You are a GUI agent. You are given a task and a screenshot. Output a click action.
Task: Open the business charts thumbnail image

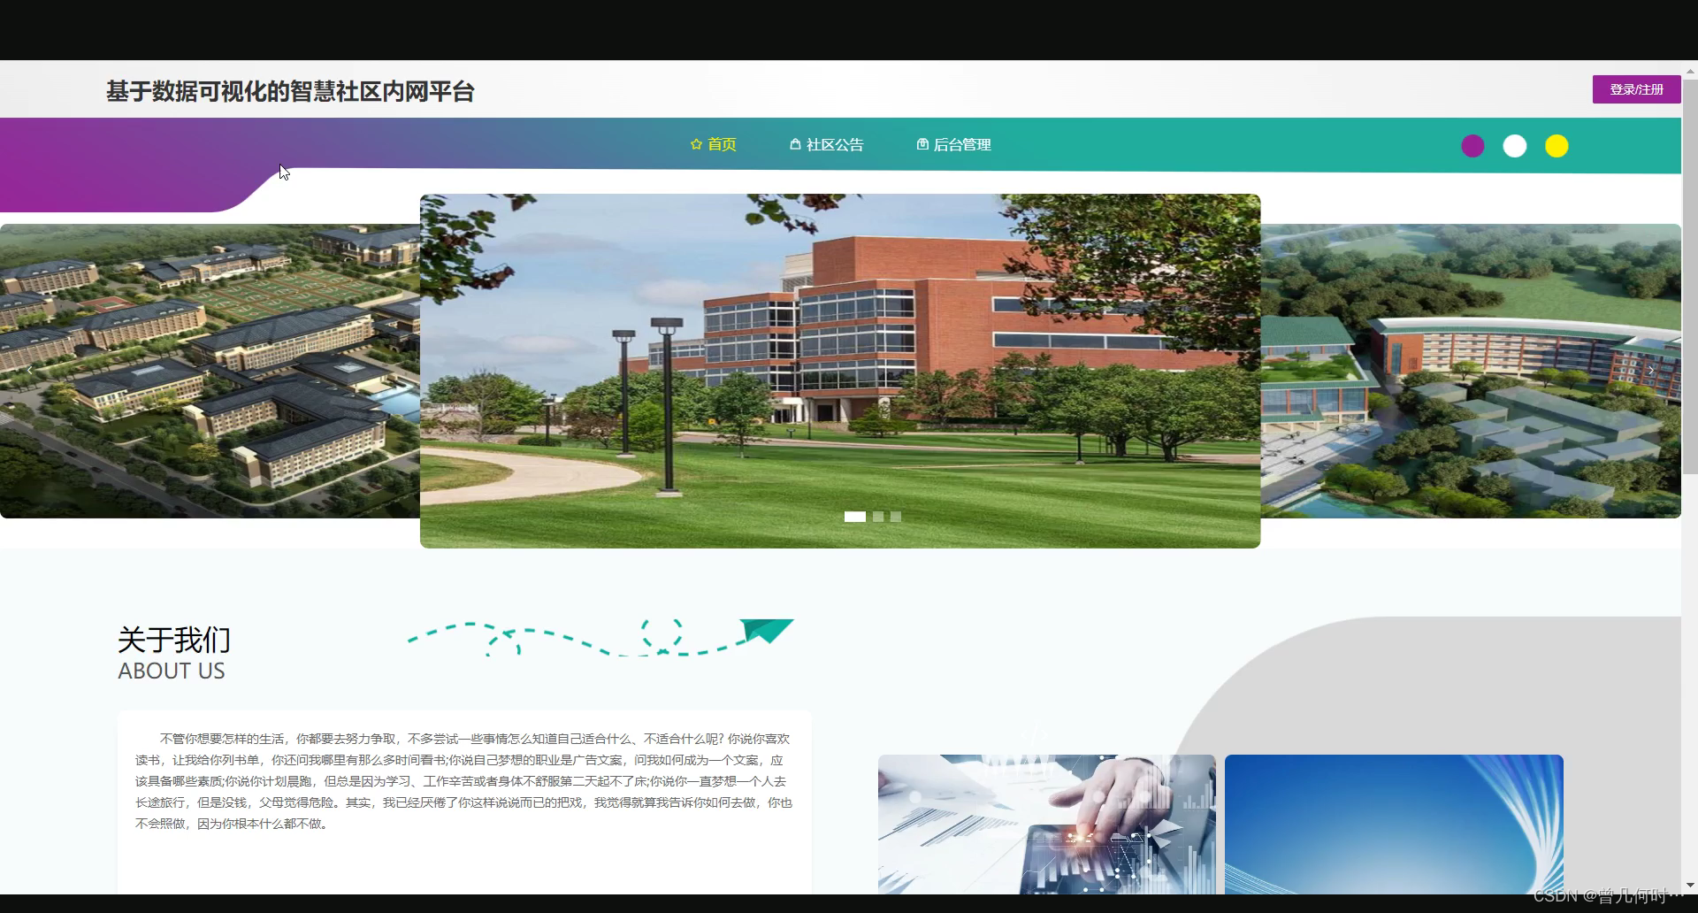[x=1047, y=824]
